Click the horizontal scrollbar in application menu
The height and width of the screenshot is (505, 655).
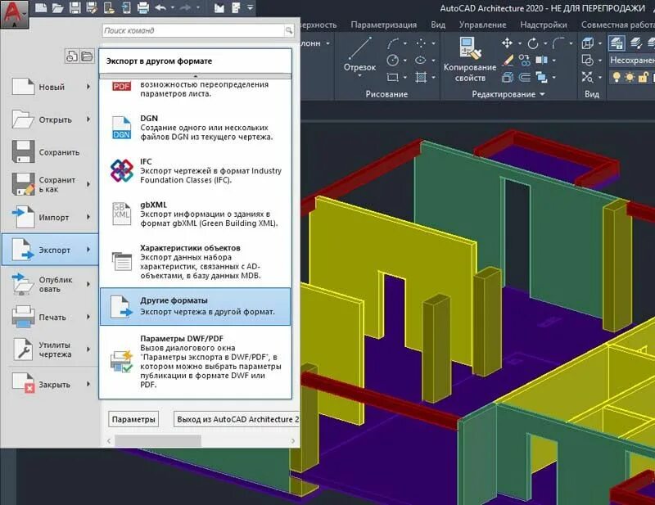click(158, 440)
